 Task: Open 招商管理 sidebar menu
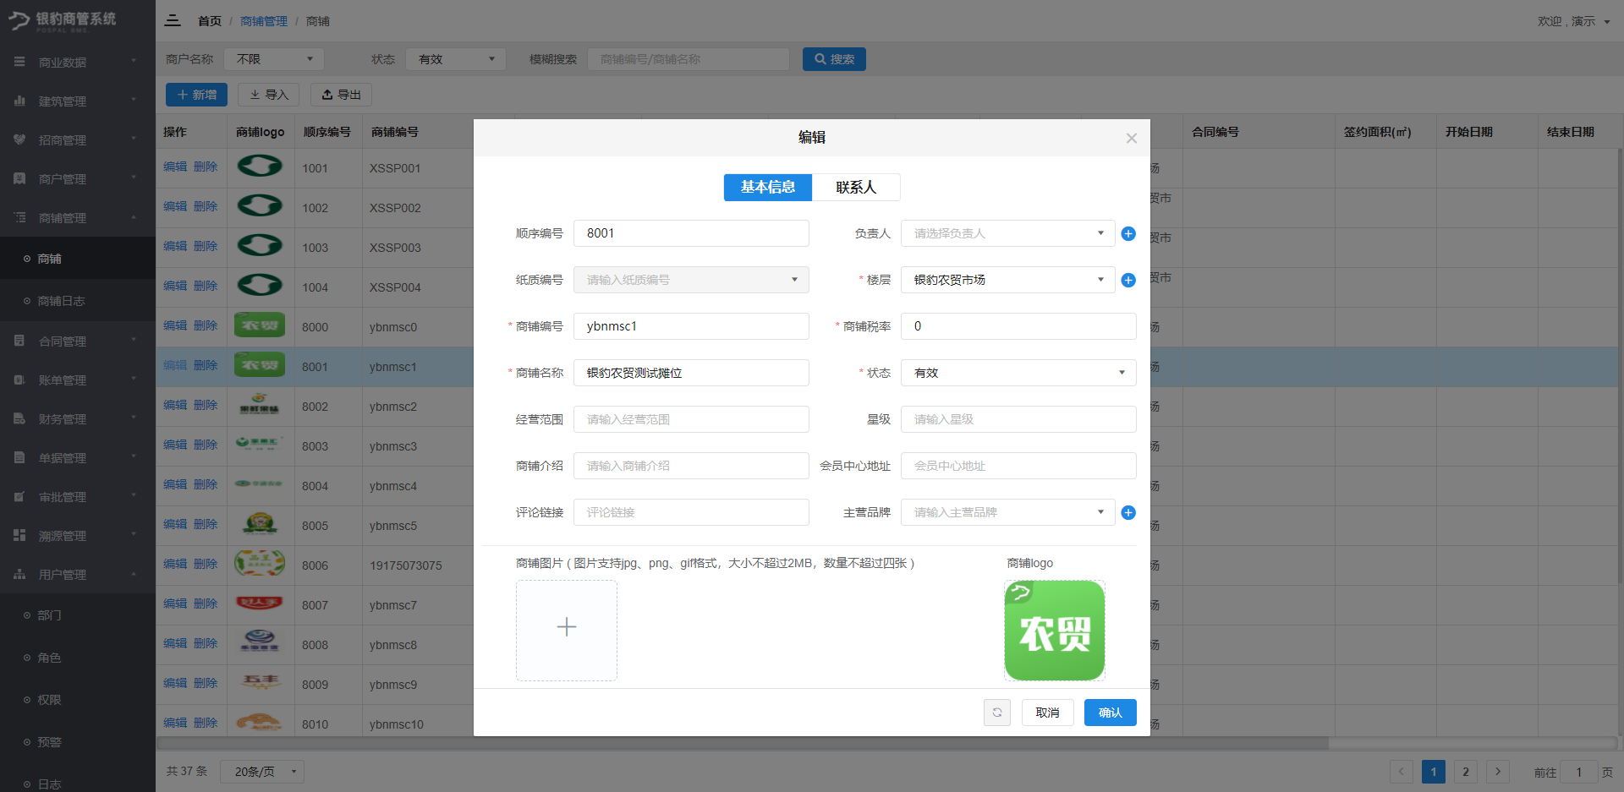(x=78, y=139)
